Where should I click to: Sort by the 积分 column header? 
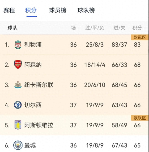point(137,28)
